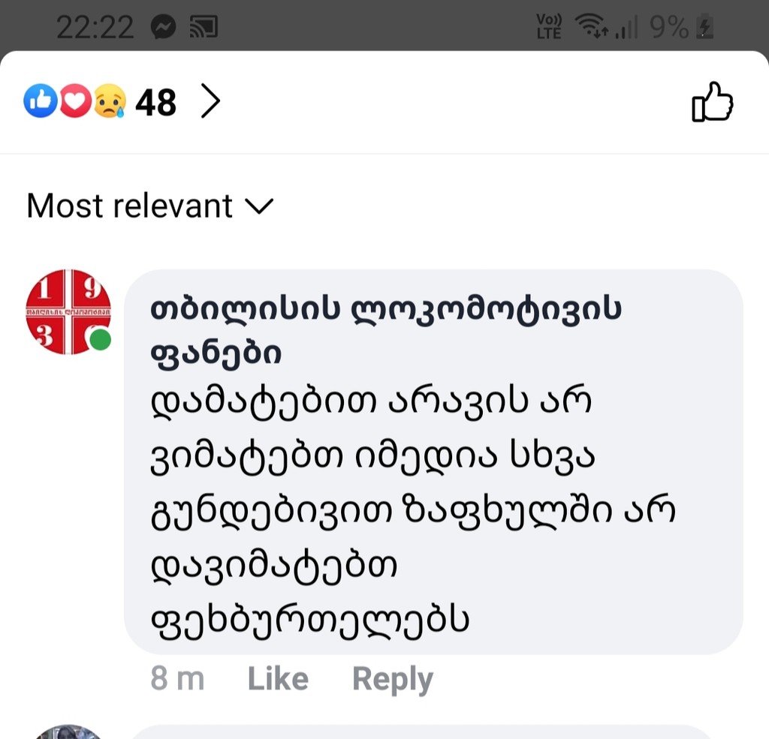This screenshot has height=739, width=769.
Task: Open the Messenger notification icon in status bar
Action: (x=163, y=26)
